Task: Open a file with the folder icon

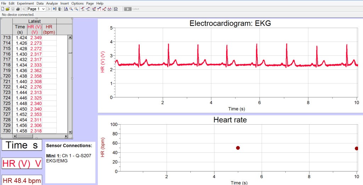Action: 7,9
